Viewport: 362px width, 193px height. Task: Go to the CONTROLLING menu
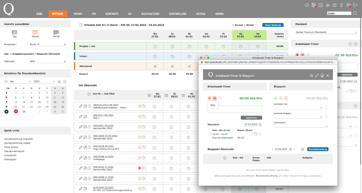177,14
